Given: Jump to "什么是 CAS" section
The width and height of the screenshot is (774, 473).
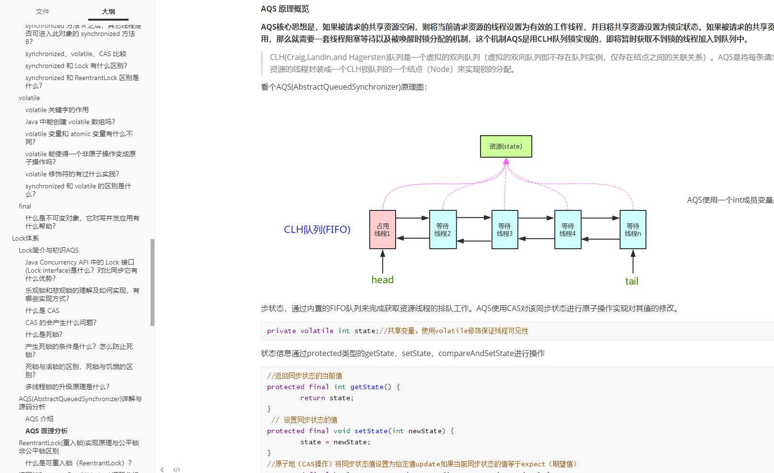Looking at the screenshot, I should click(x=42, y=310).
